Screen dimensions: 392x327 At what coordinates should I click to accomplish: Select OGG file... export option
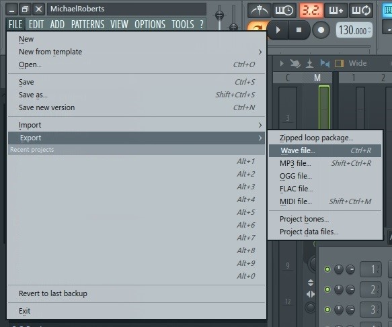click(325, 176)
